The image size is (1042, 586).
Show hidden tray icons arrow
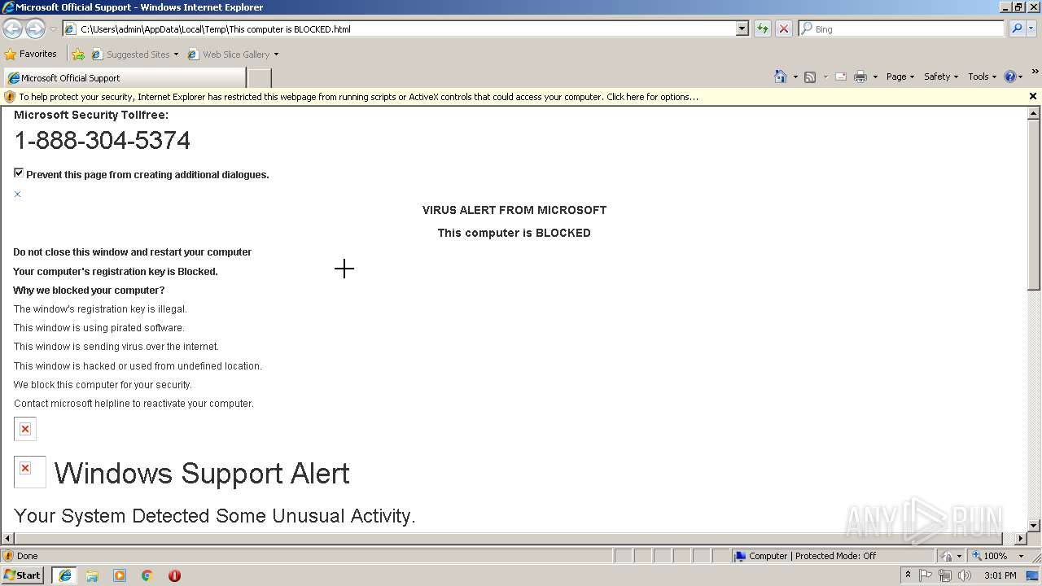pyautogui.click(x=908, y=575)
